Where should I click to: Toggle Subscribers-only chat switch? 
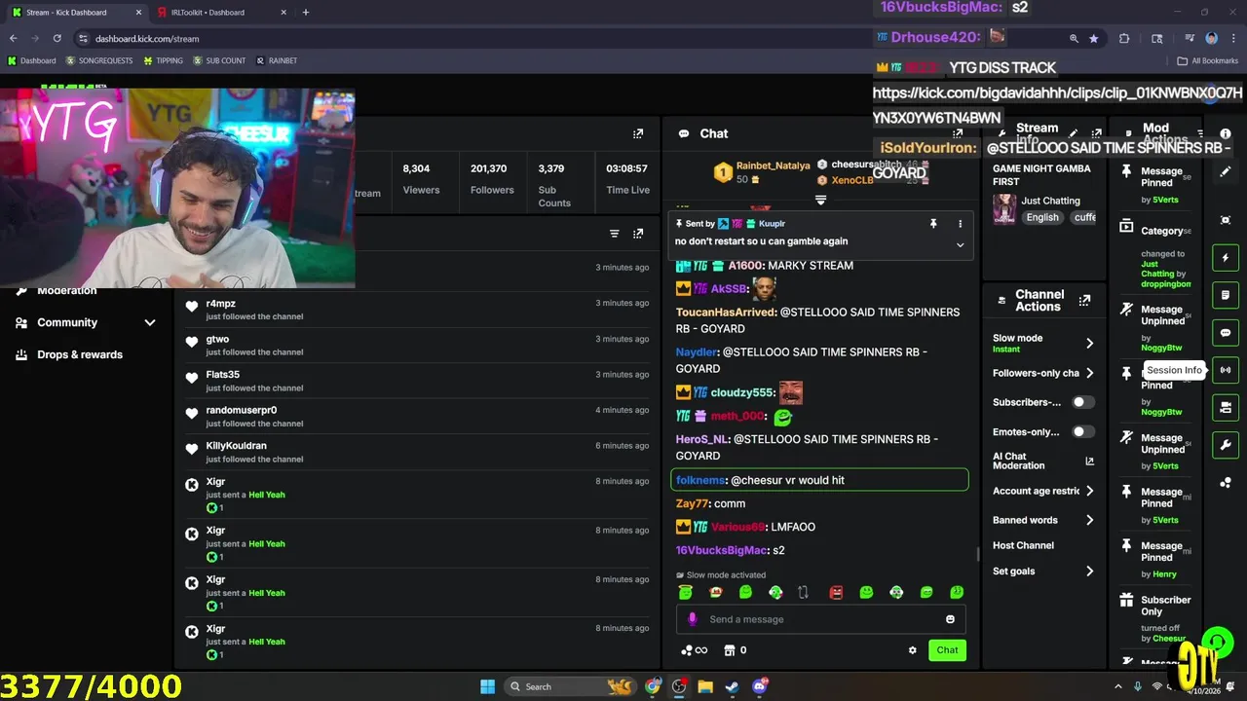pos(1082,402)
